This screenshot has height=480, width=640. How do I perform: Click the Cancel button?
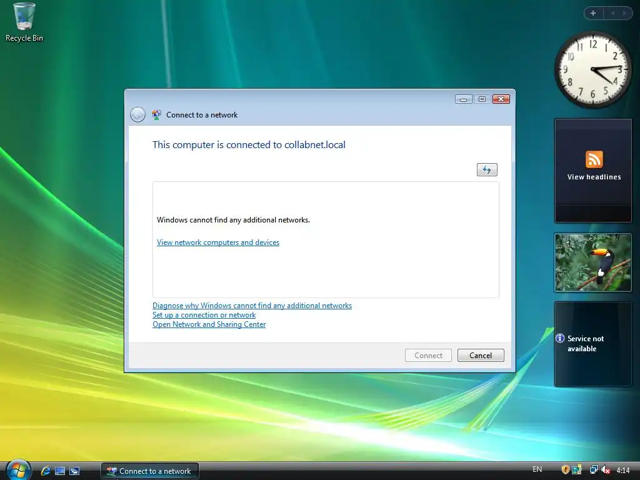[x=481, y=355]
